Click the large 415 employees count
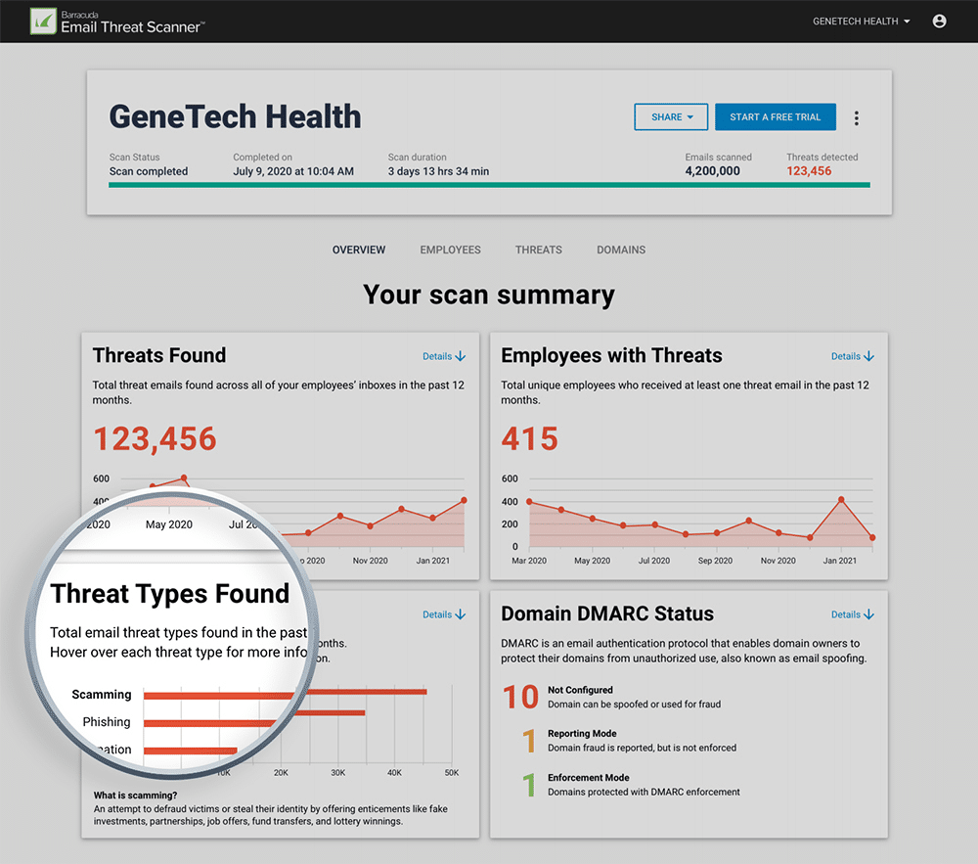 529,438
